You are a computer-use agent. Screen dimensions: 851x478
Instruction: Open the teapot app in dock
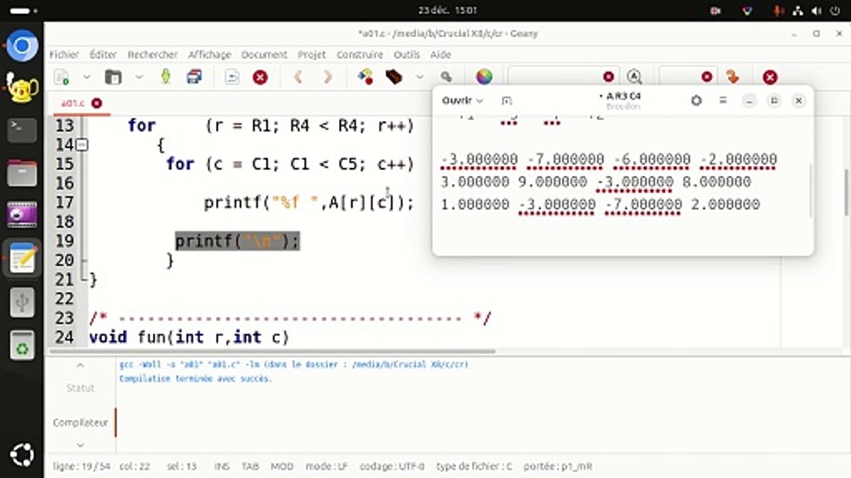tap(22, 87)
